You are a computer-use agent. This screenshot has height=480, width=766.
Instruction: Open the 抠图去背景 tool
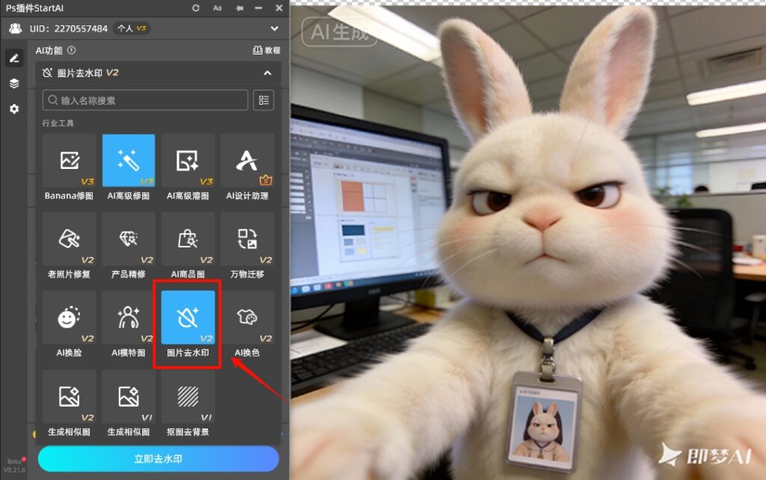(x=187, y=396)
